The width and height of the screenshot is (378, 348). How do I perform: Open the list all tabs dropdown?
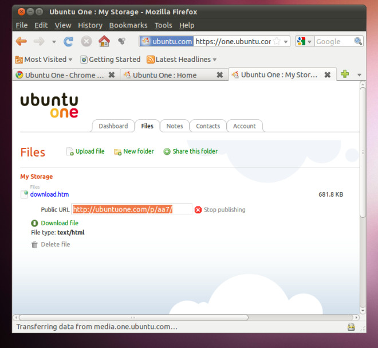point(359,75)
